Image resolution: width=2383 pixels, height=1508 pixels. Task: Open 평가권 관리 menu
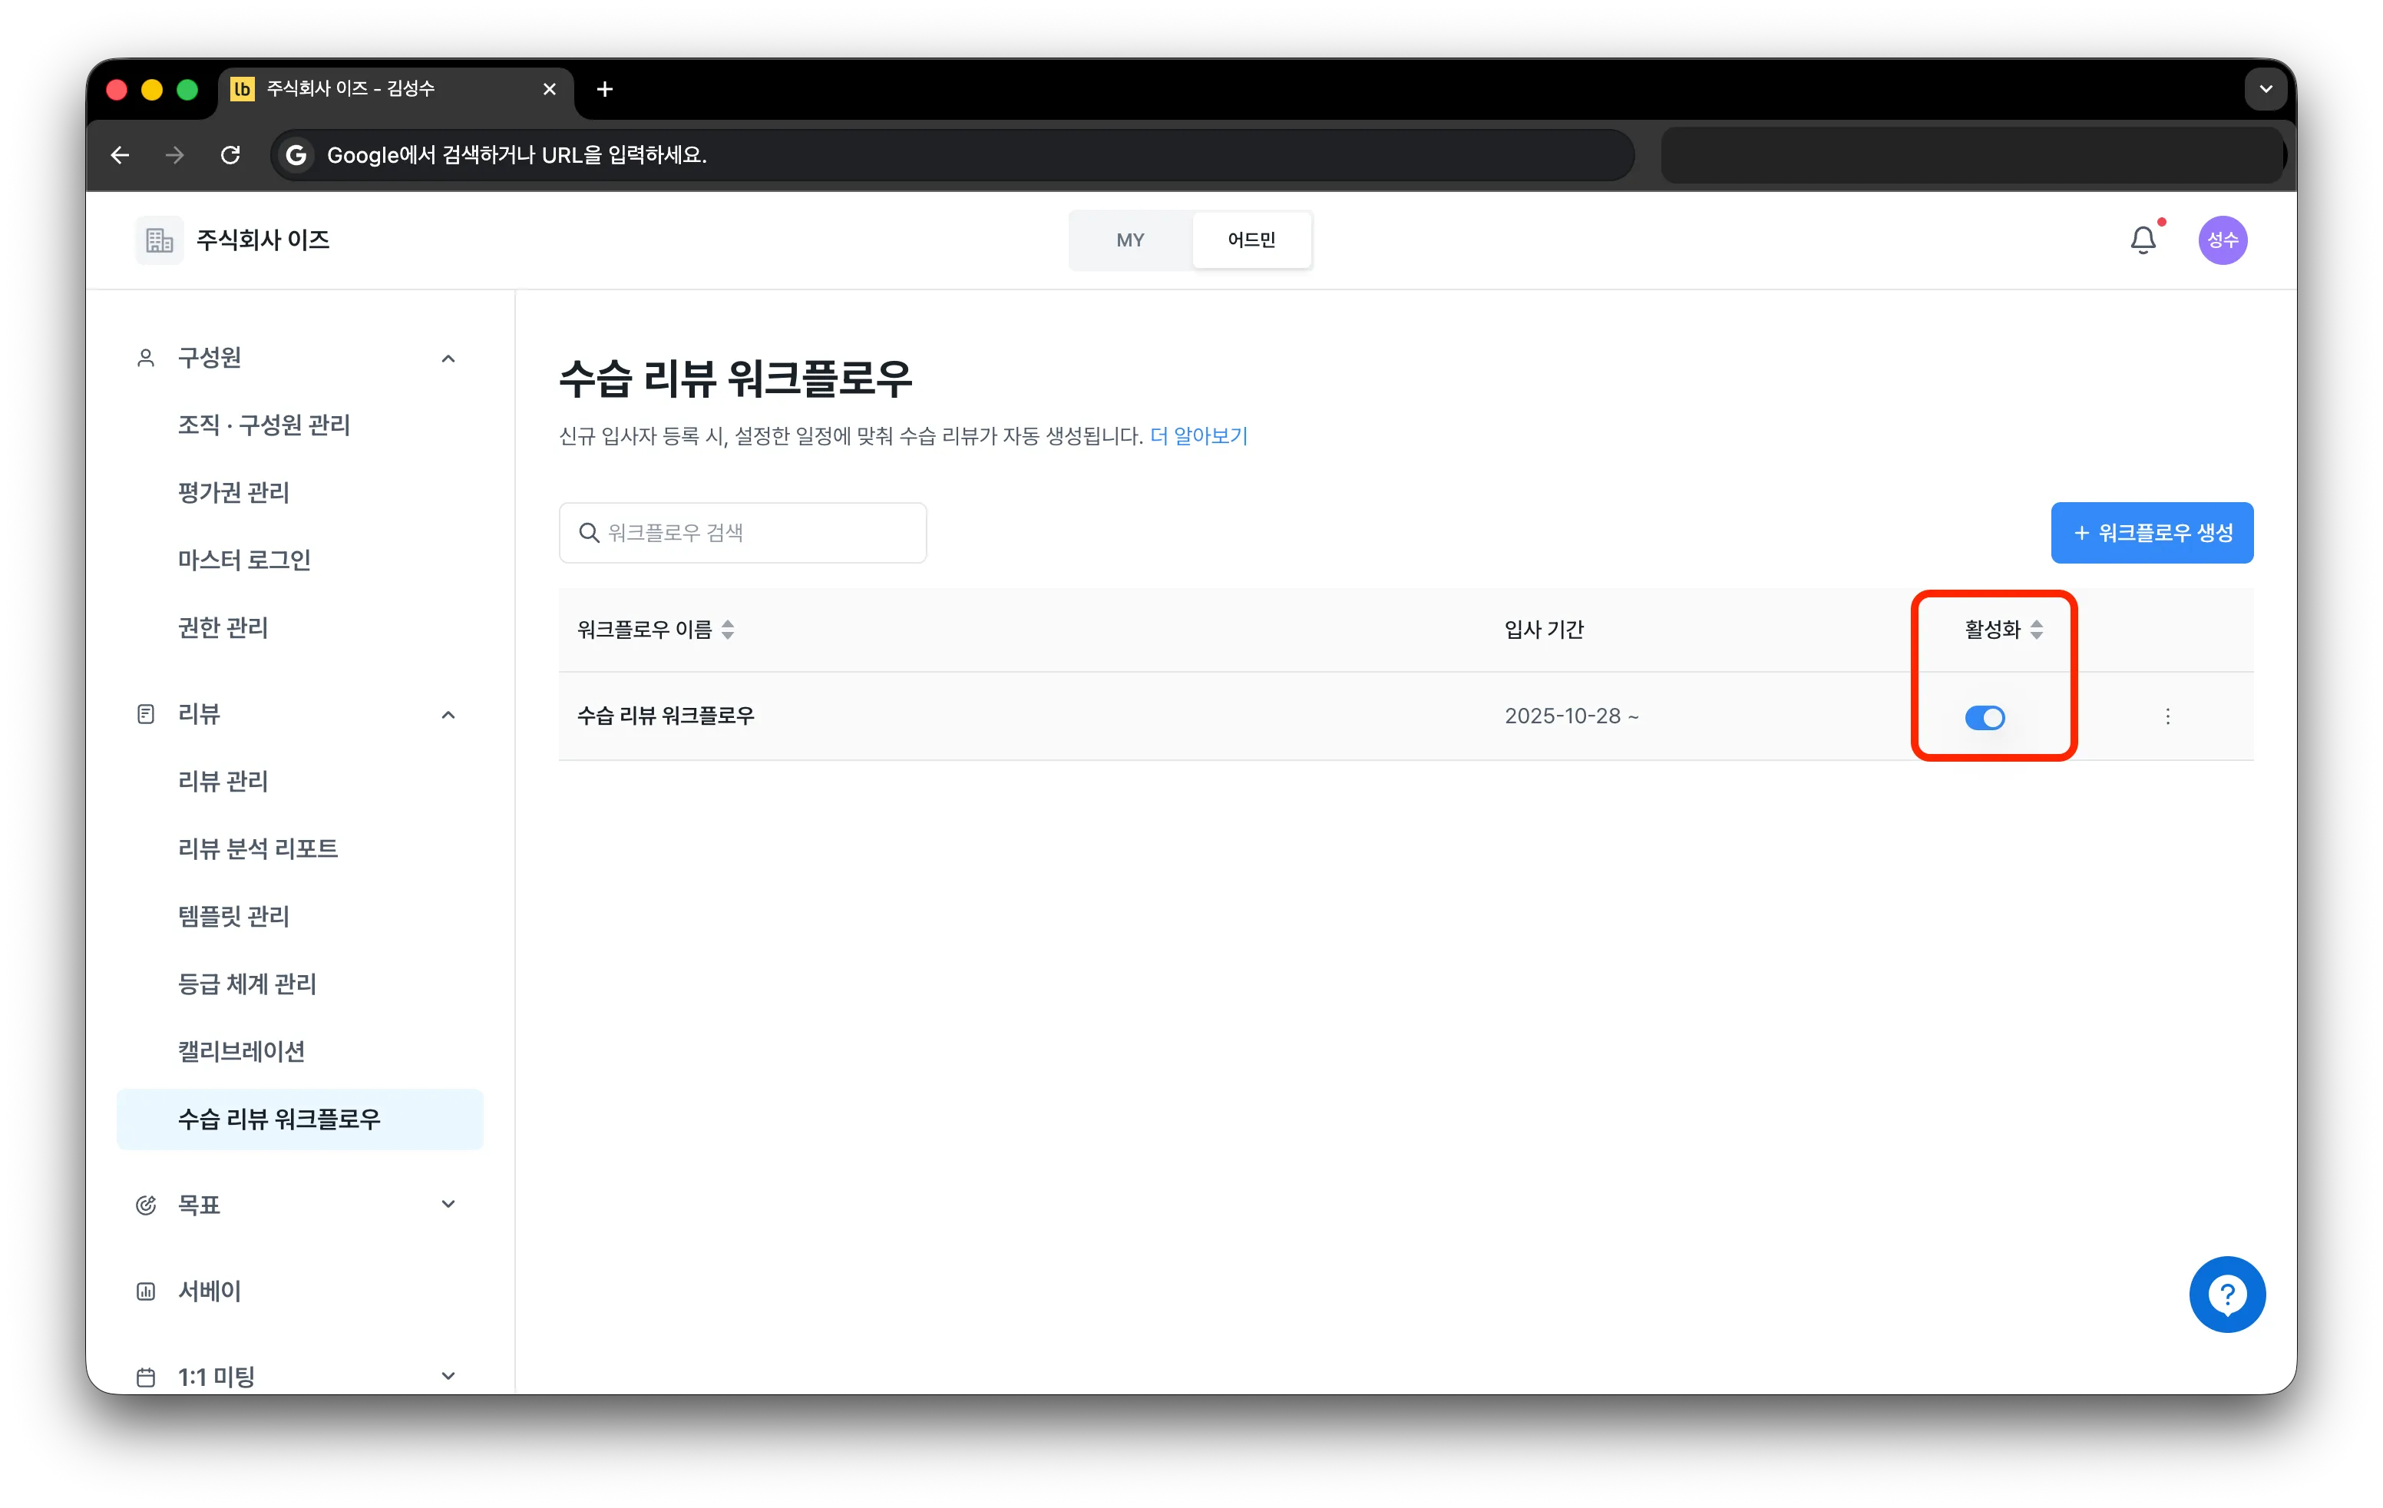coord(233,493)
